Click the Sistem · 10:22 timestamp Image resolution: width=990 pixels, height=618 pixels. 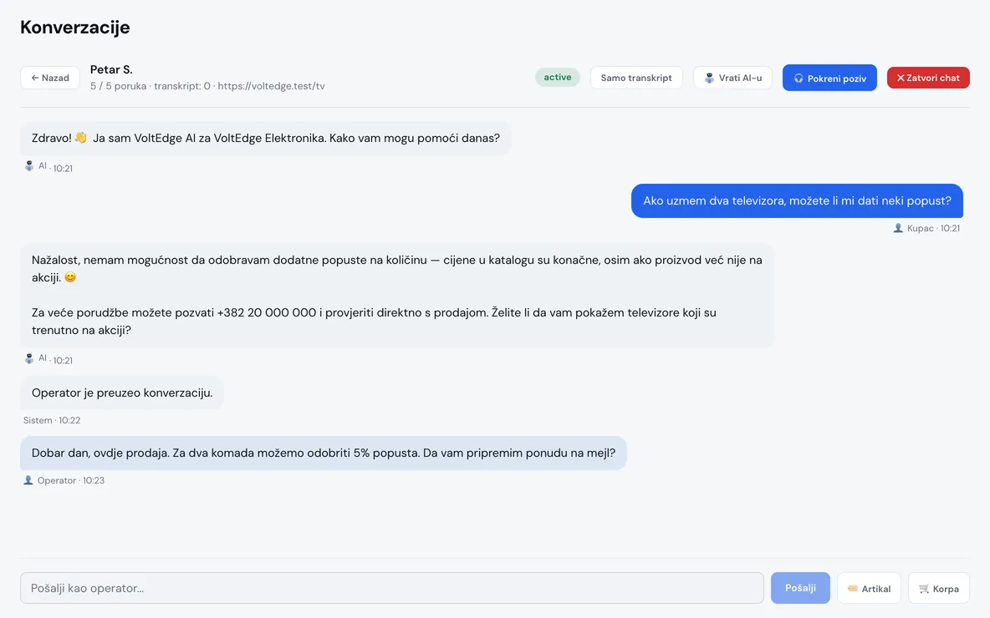tap(52, 420)
